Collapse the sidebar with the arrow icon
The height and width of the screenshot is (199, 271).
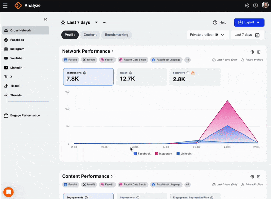click(x=46, y=19)
